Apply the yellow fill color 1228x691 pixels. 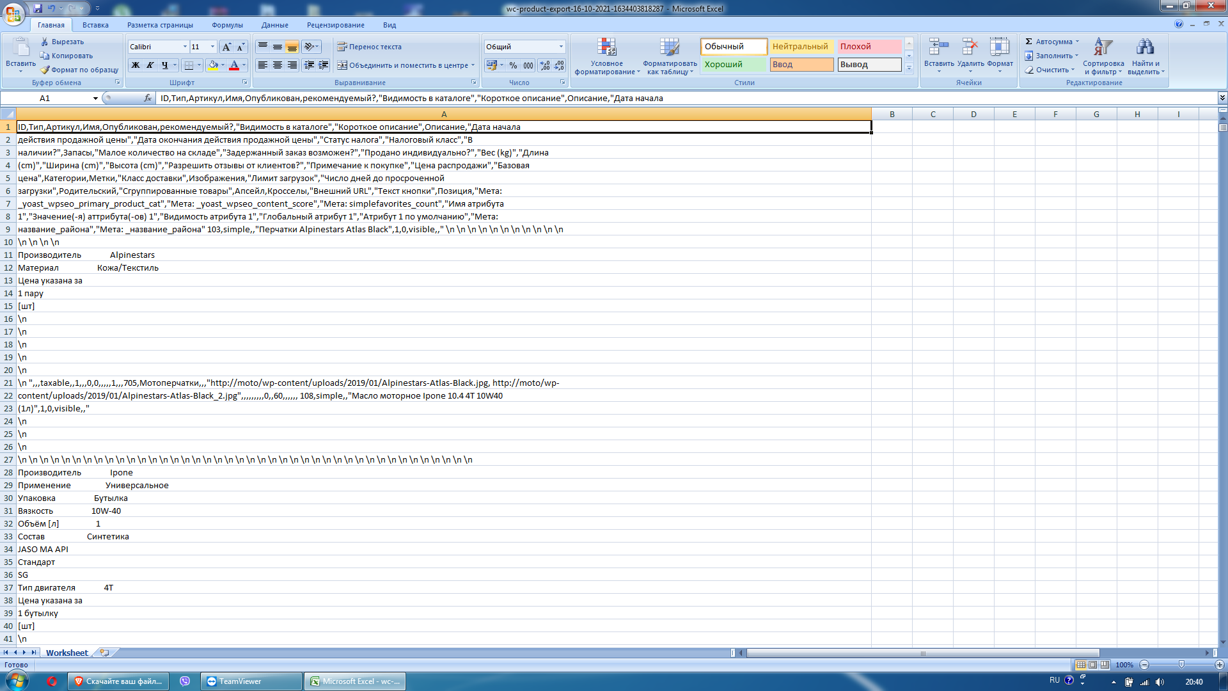(x=213, y=65)
